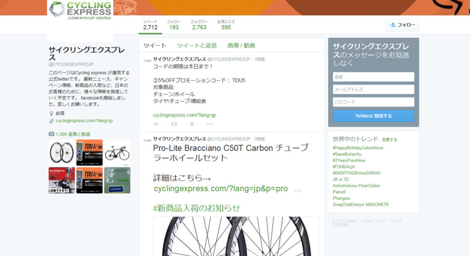Open trend #RADITYADIKAonSARAH
The image size is (470, 256).
coord(356,173)
